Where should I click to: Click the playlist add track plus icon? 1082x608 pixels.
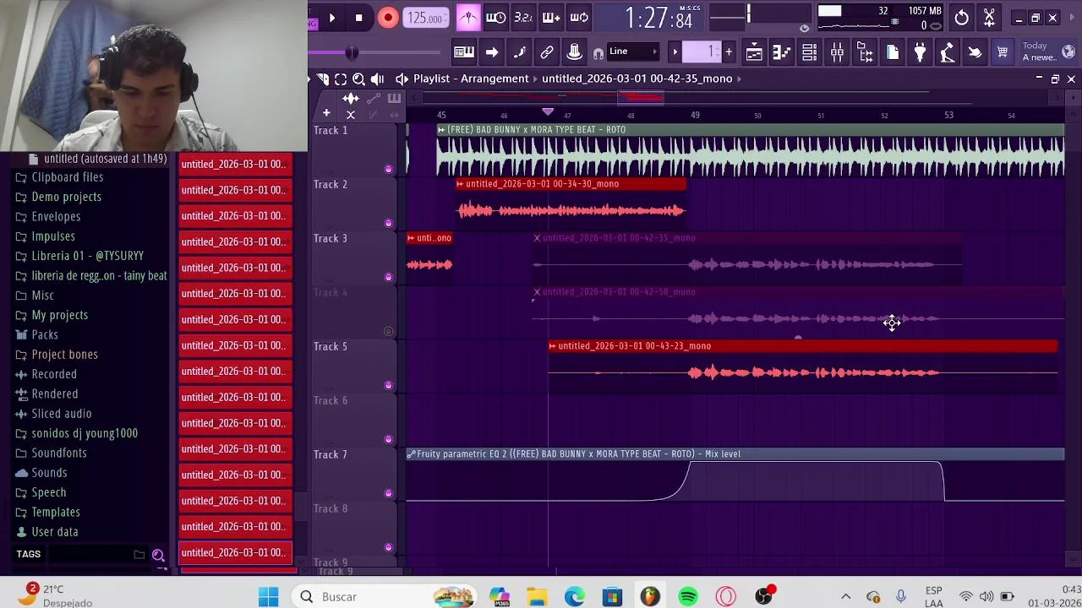coord(326,113)
